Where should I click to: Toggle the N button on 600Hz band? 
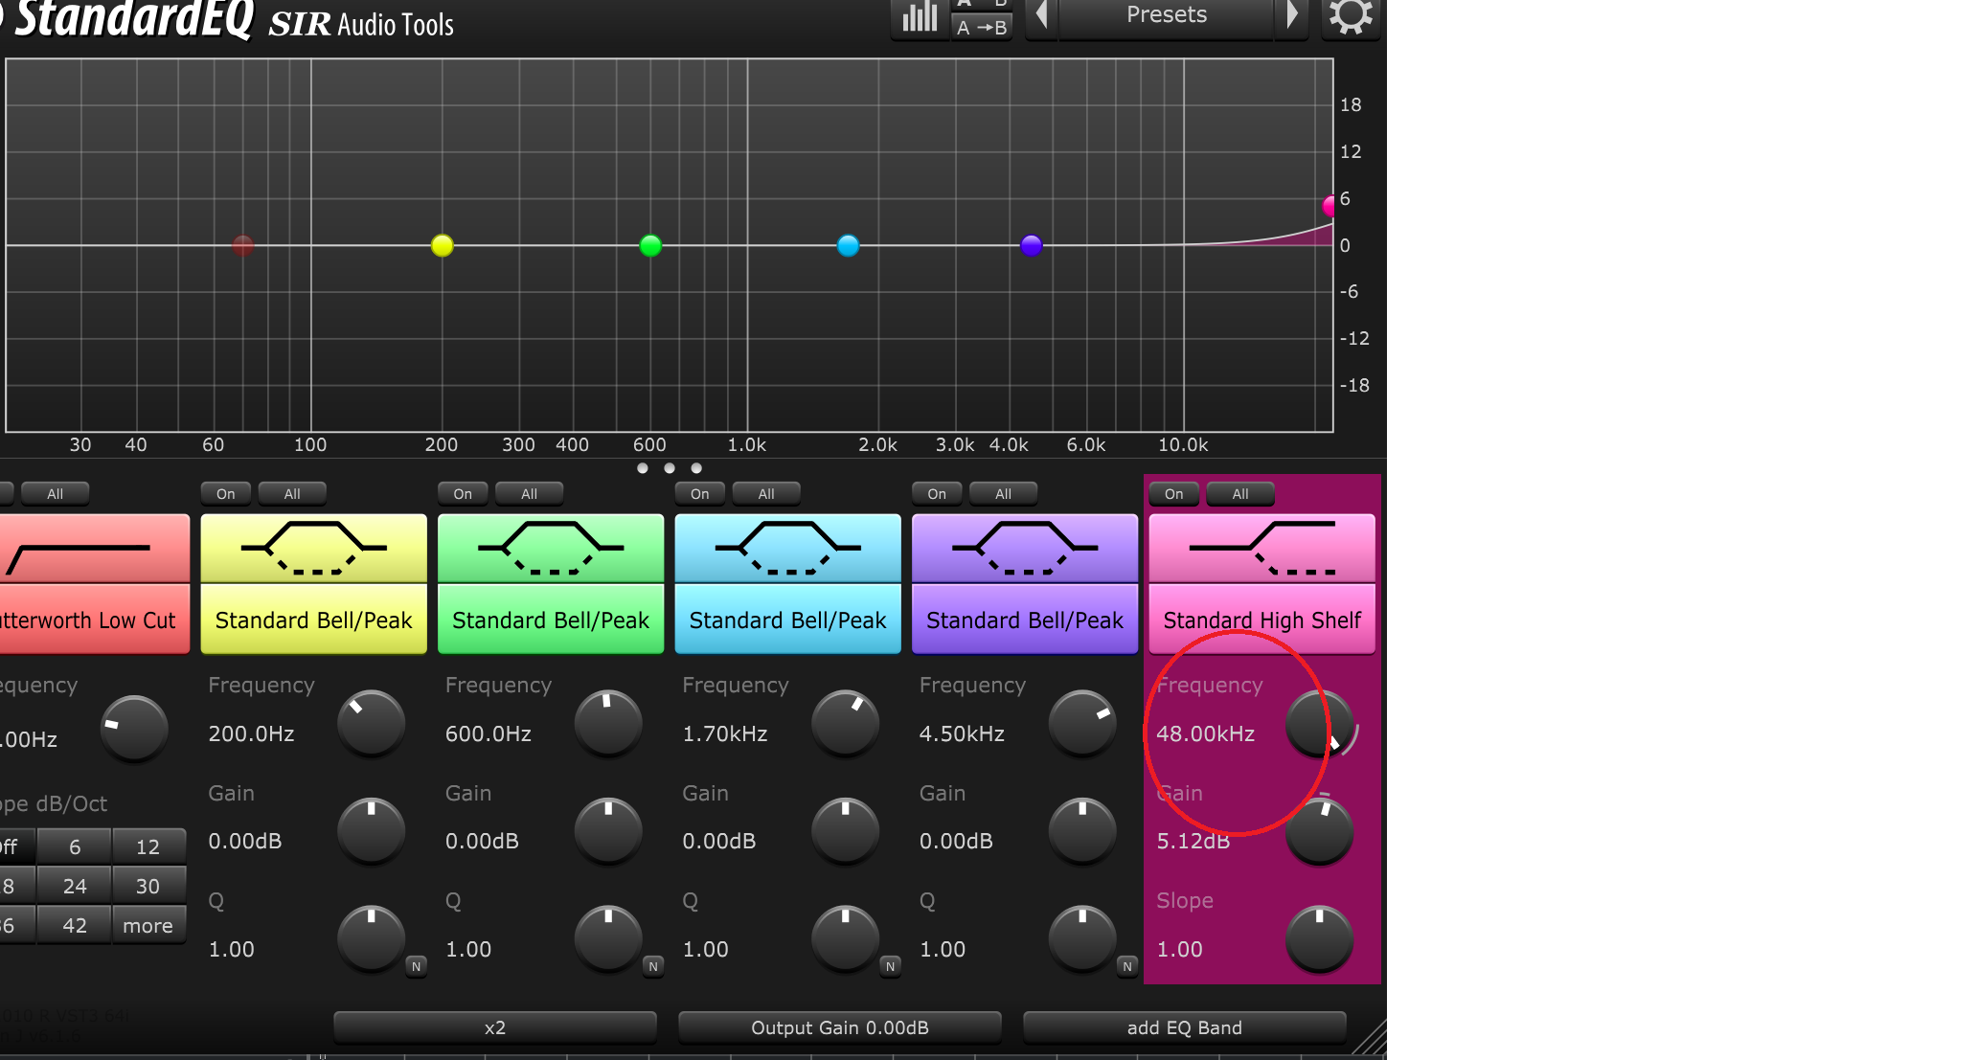(652, 966)
